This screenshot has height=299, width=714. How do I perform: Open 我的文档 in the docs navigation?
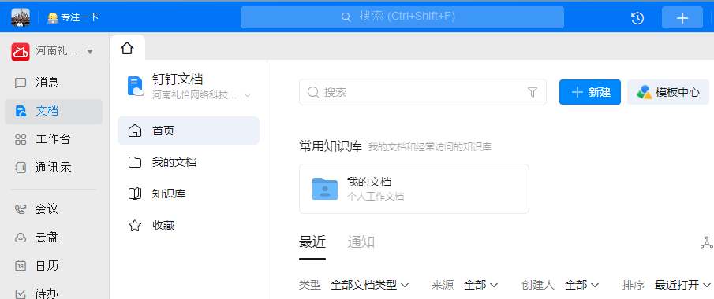coord(189,162)
